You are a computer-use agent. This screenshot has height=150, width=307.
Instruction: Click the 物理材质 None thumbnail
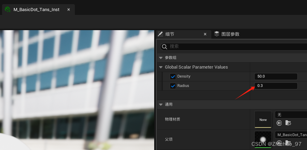pos(263,120)
